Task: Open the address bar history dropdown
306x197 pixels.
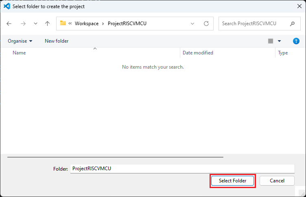Action: [x=192, y=24]
